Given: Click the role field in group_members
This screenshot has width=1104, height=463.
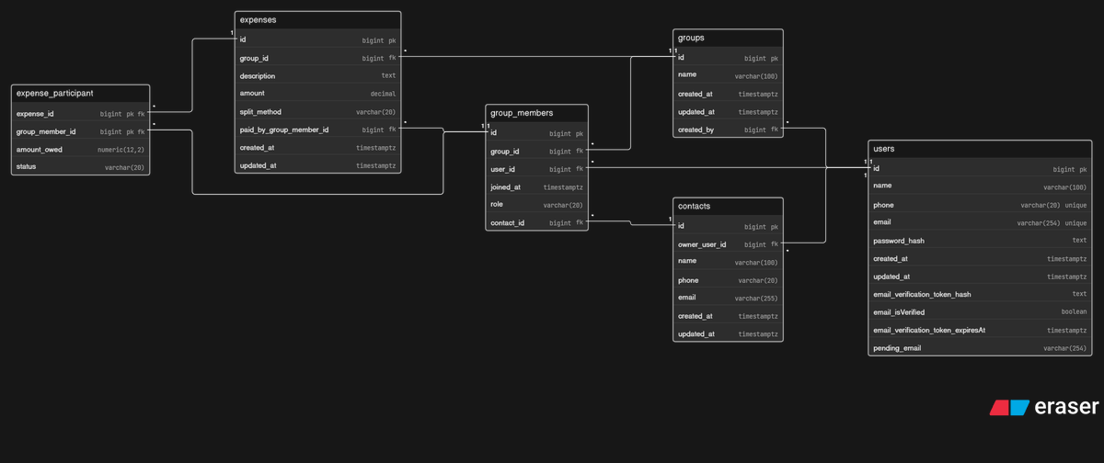Looking at the screenshot, I should tap(537, 205).
